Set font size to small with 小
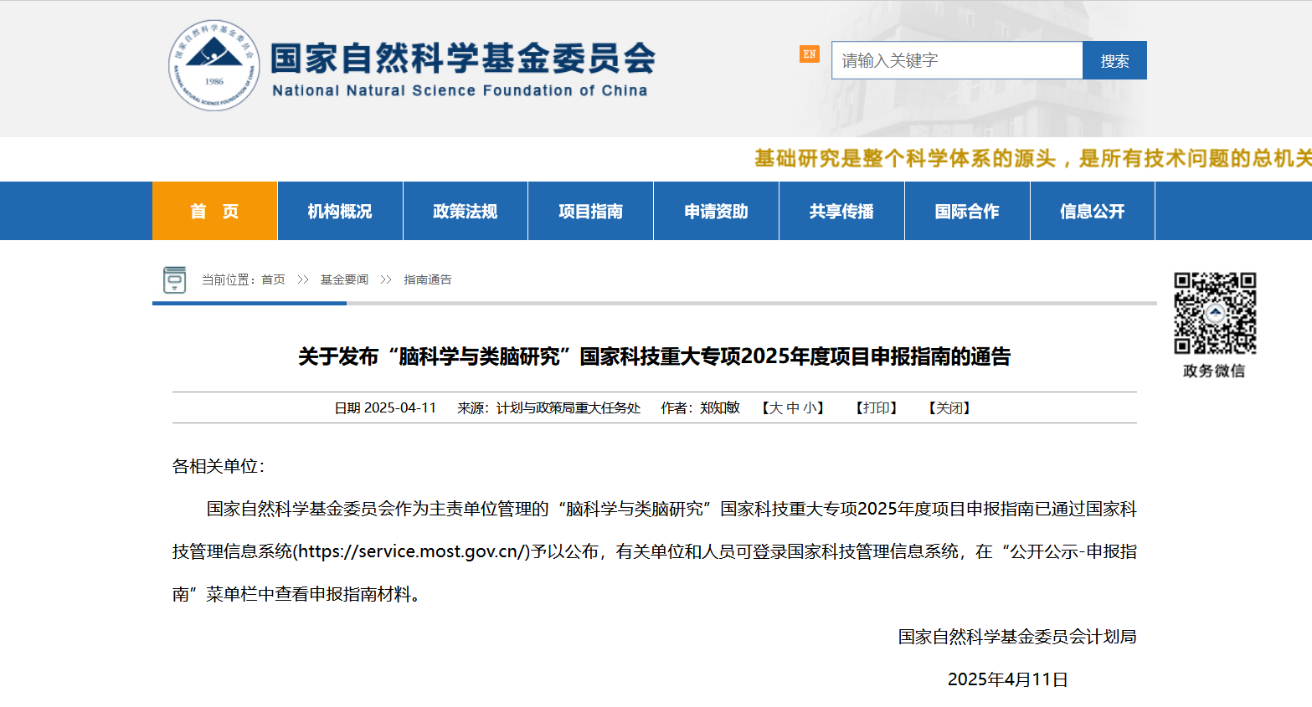This screenshot has width=1312, height=707. [810, 408]
